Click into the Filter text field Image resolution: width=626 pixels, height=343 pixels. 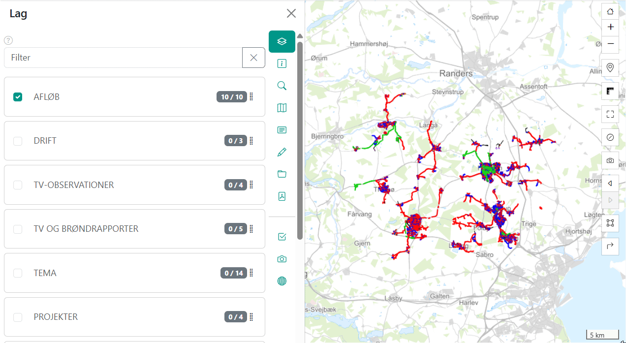[x=123, y=58]
